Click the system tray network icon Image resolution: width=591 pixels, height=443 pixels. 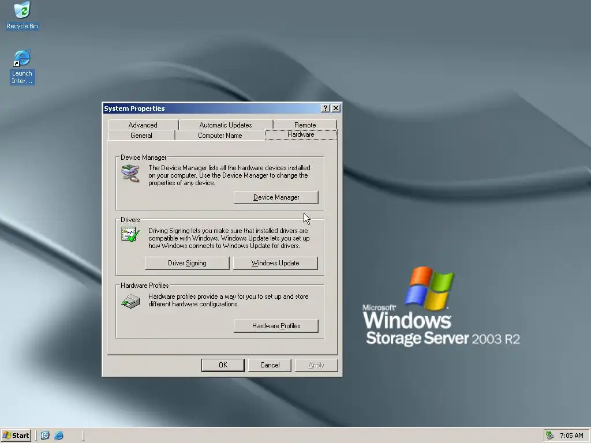point(550,436)
